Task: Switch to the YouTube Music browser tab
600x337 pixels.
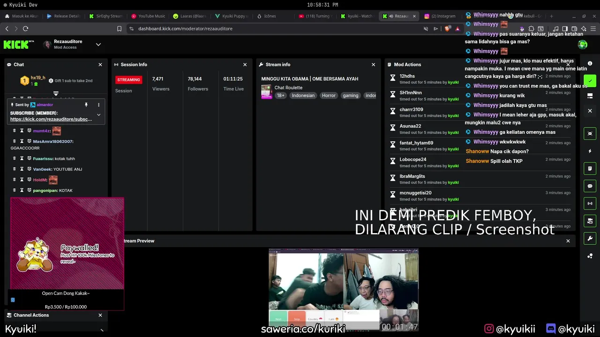Action: pos(148,16)
